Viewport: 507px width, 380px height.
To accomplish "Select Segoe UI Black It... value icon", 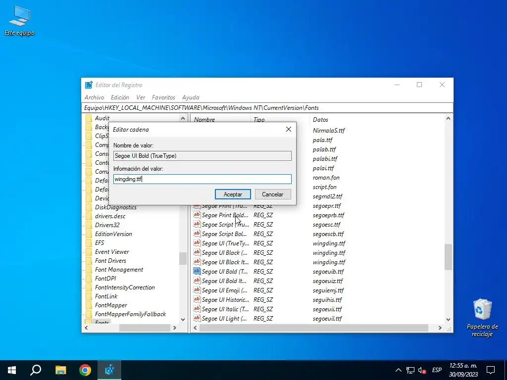I will [197, 261].
